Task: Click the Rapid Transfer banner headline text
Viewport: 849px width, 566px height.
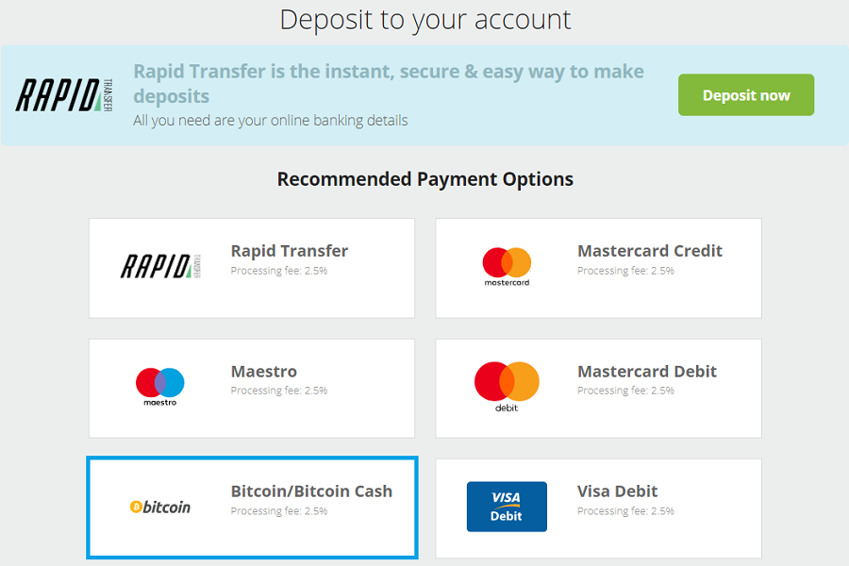Action: coord(389,83)
